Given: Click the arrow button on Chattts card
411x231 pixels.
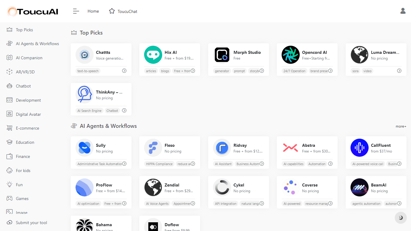Looking at the screenshot, I should tap(124, 71).
